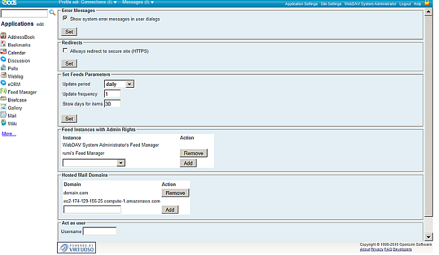Click the Calendar icon in sidebar
This screenshot has width=439, height=255.
pos(4,53)
